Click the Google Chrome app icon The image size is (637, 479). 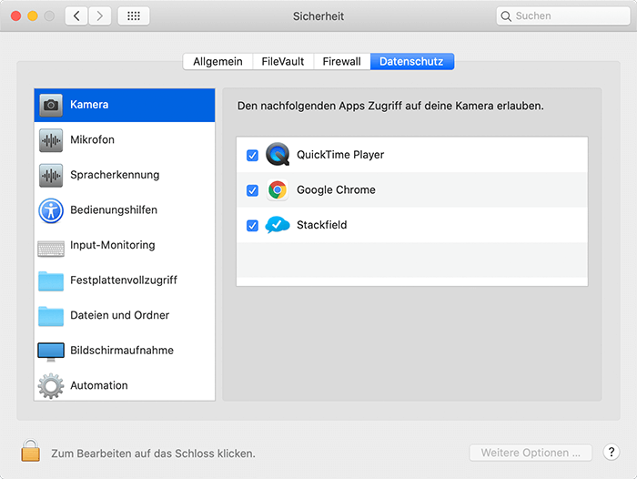coord(278,189)
